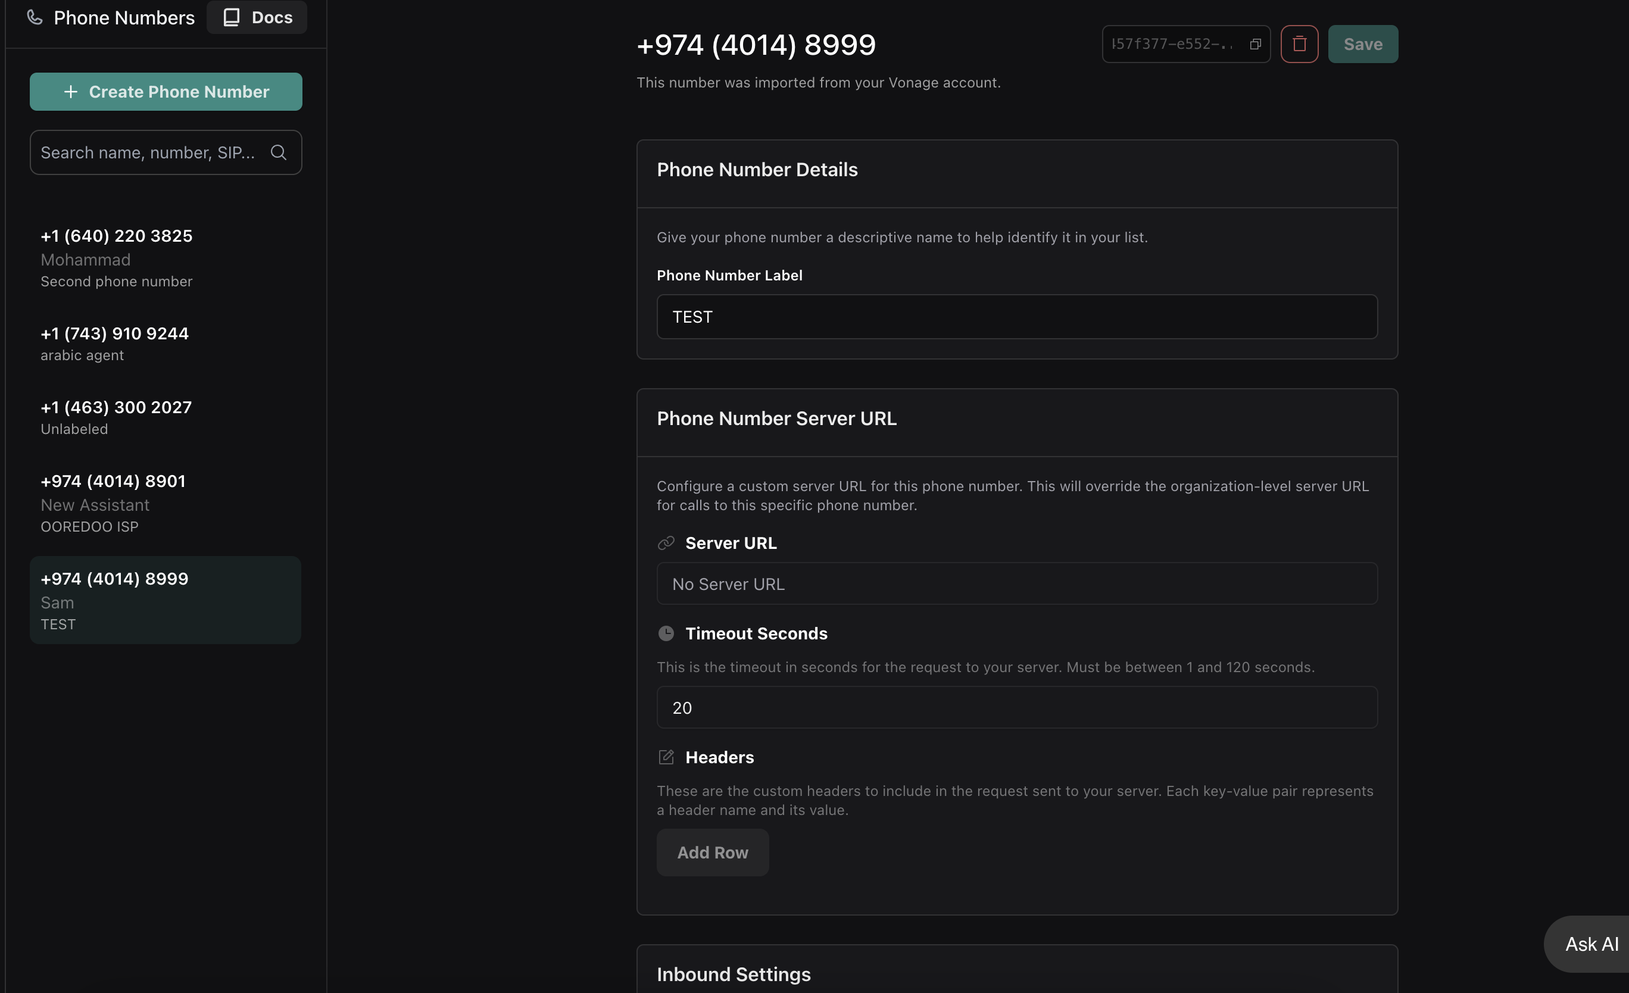Add a header row
Screen dimensions: 1629x993
pos(712,852)
